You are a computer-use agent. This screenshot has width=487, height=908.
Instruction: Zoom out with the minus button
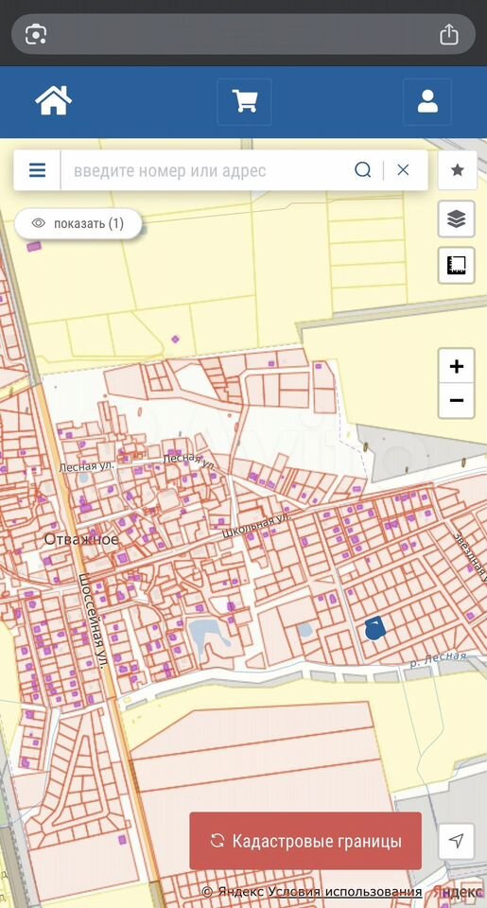(457, 400)
